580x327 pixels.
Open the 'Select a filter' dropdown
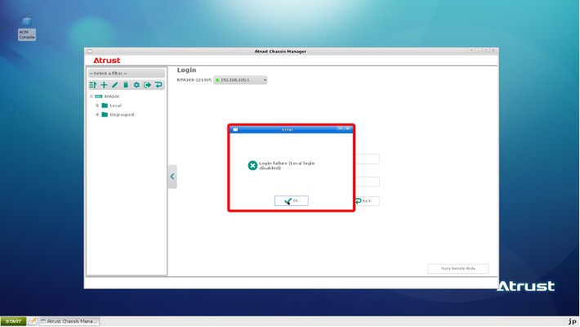point(127,74)
